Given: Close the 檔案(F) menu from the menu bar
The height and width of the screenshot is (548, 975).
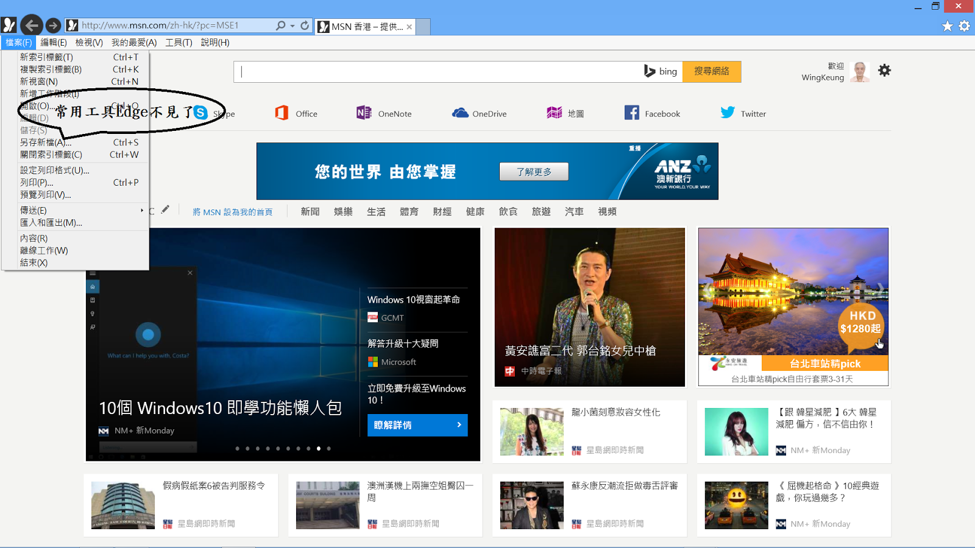Looking at the screenshot, I should pyautogui.click(x=18, y=43).
